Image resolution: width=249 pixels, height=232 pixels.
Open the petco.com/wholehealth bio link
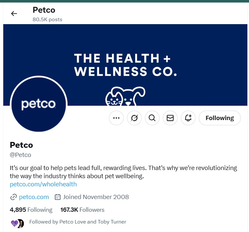point(43,184)
